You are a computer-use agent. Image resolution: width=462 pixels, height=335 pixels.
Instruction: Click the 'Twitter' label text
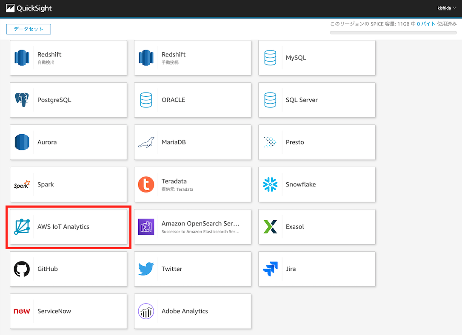tap(172, 269)
